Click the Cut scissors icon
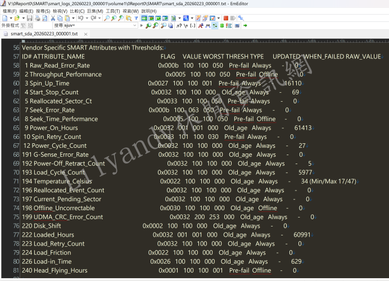Viewport: 389px width, 281px height. click(x=53, y=18)
